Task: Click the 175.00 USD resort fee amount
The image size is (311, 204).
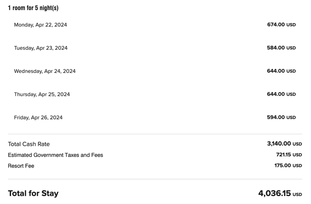Action: [x=288, y=165]
